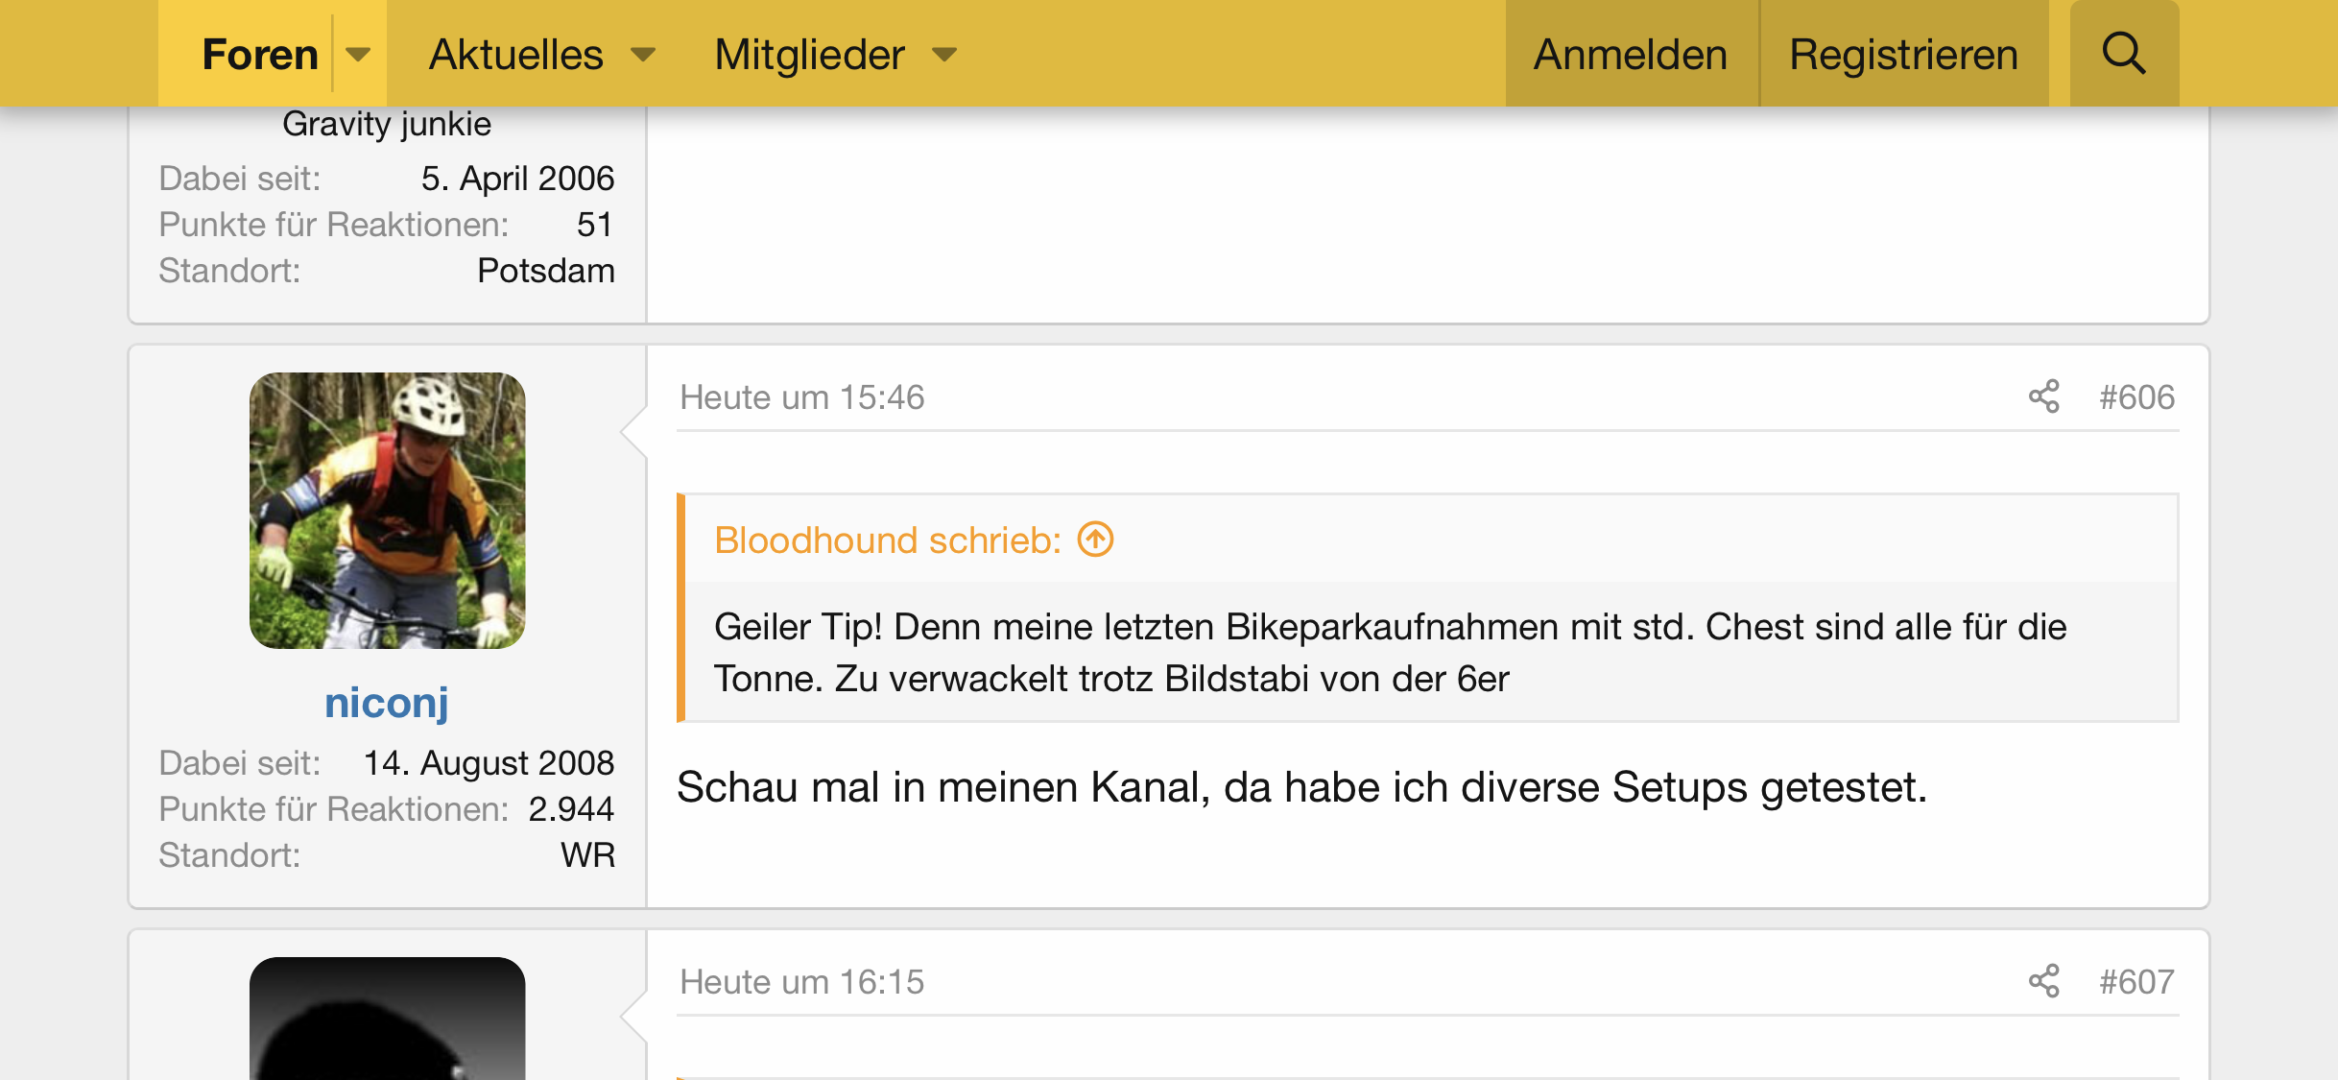The image size is (2338, 1080).
Task: Share post #606 via share icon
Action: [x=2044, y=396]
